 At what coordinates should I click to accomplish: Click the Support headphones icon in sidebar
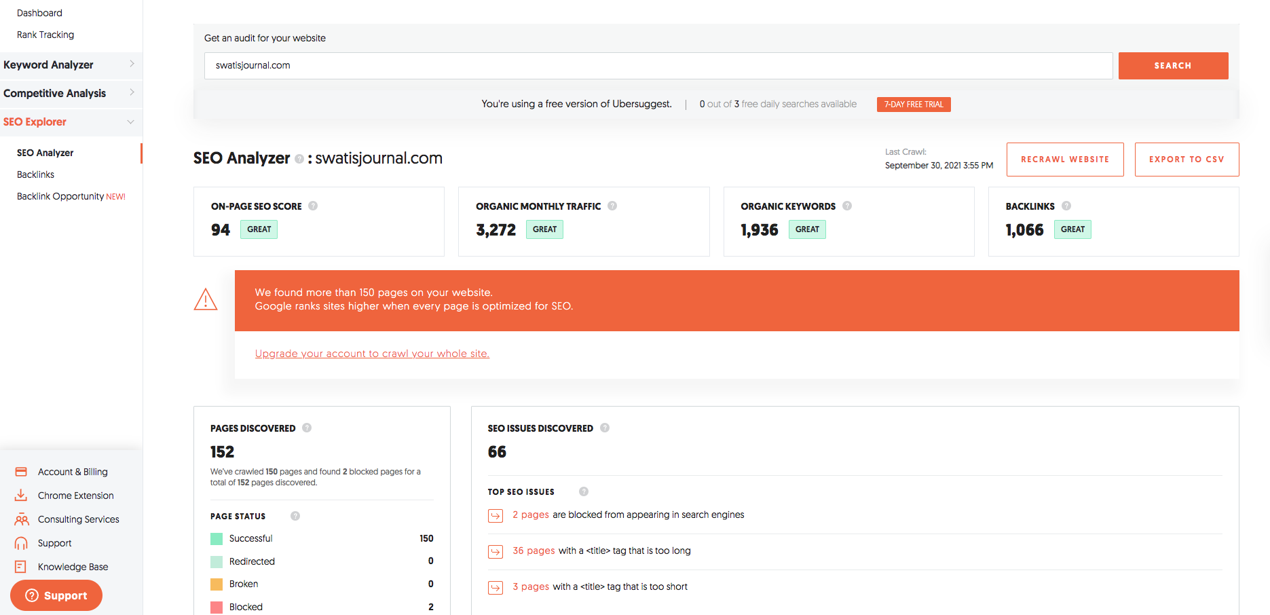21,543
